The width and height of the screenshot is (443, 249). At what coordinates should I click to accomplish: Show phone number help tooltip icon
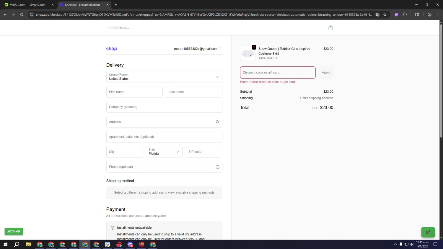pyautogui.click(x=217, y=167)
